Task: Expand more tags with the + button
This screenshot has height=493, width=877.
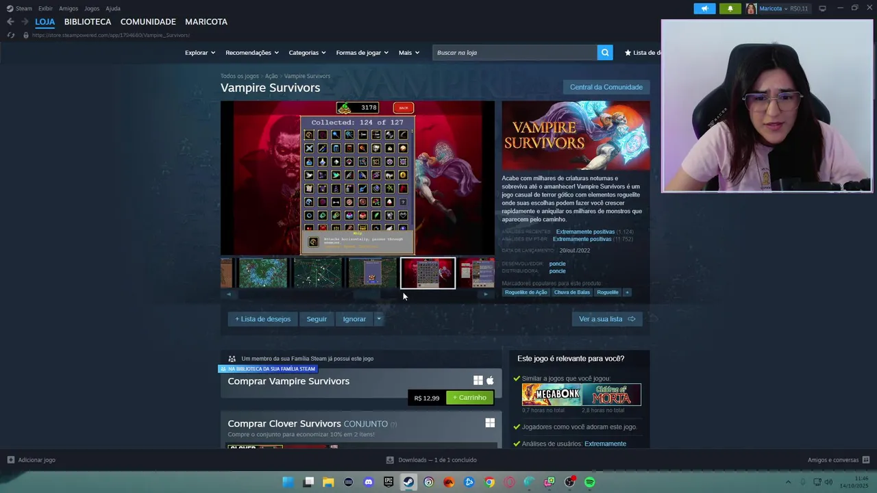Action: [627, 292]
